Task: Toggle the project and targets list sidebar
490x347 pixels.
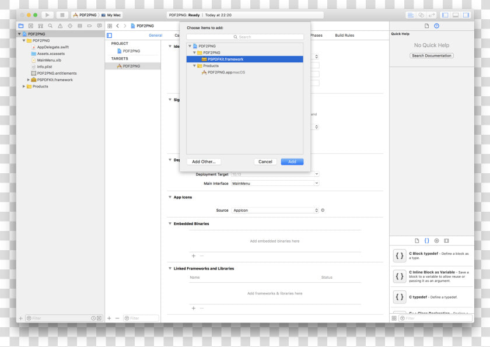Action: tap(110, 36)
